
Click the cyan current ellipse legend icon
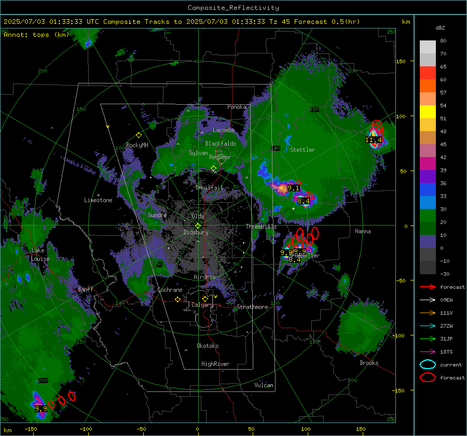[428, 364]
